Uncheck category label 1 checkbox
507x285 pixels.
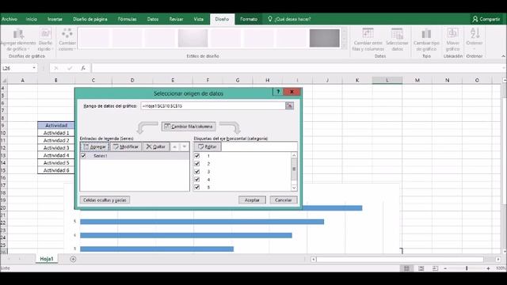pyautogui.click(x=197, y=156)
